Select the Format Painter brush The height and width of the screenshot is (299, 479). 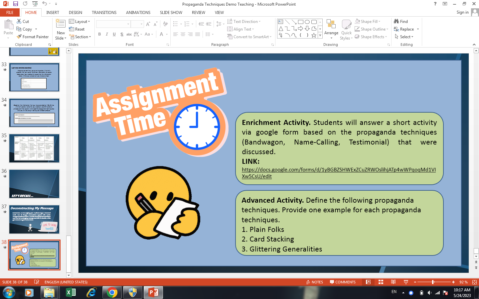pos(33,37)
